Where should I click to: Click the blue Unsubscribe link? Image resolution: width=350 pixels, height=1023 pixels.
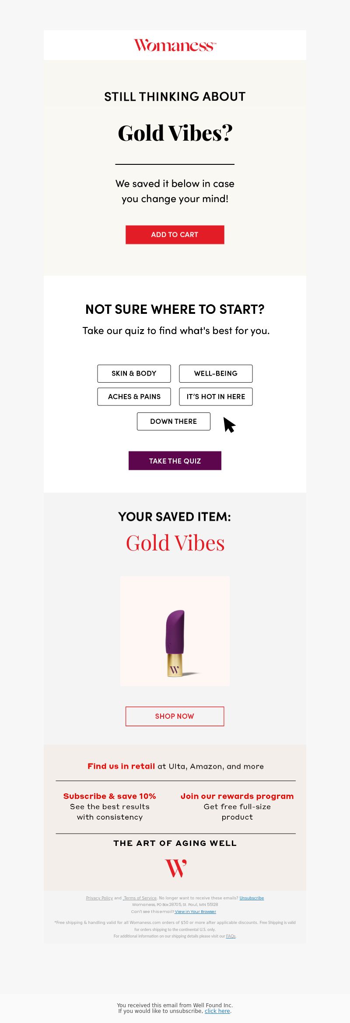tap(252, 898)
